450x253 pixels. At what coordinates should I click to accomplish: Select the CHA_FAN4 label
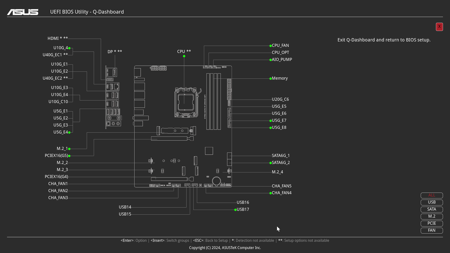point(282,193)
